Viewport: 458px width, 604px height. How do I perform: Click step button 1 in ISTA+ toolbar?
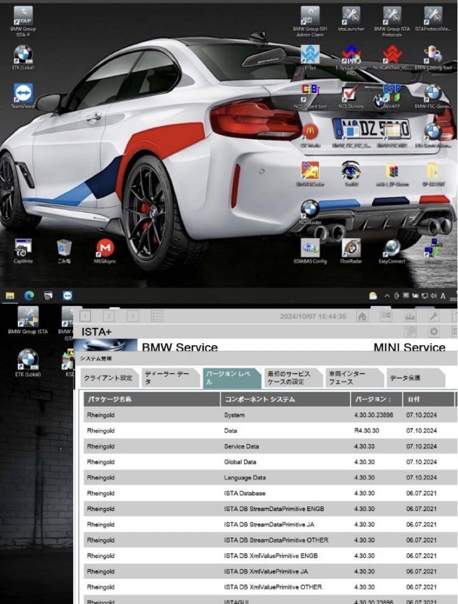click(85, 316)
